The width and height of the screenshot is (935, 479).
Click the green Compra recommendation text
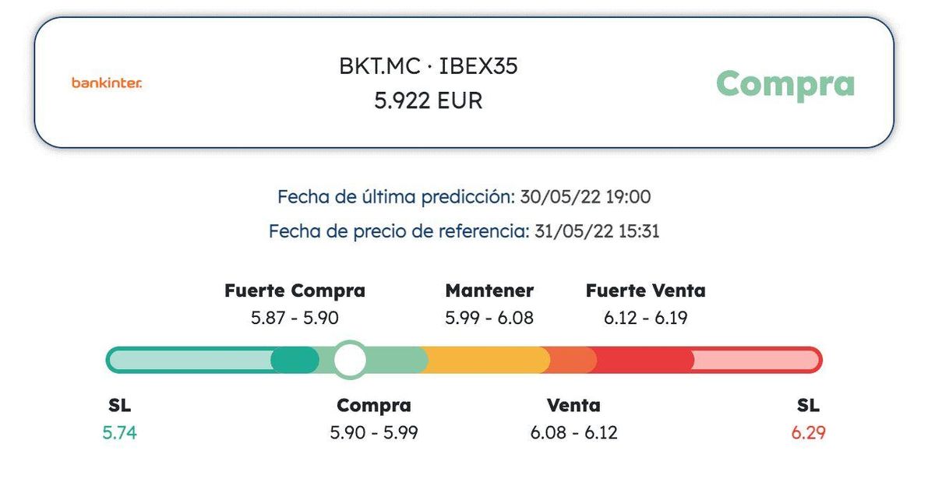point(785,83)
